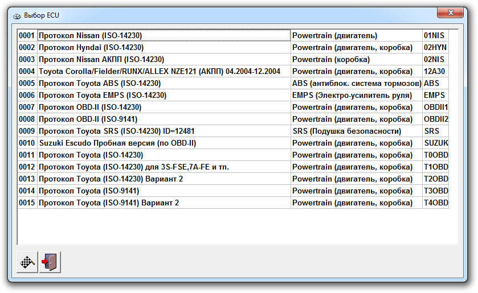Click Powertrain (двигатель, коробка) cell in row 0002

coord(357,48)
